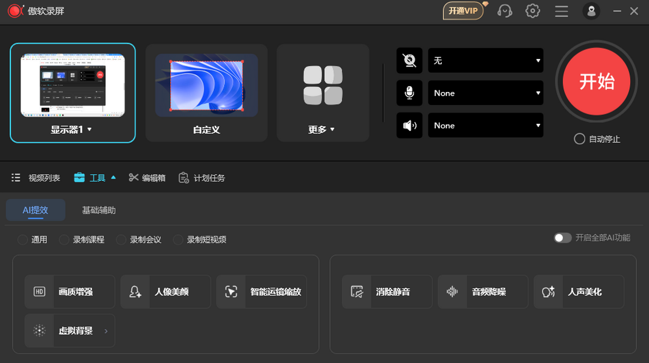Open the microphone dropdown showing None
This screenshot has height=363, width=649.
pos(486,93)
